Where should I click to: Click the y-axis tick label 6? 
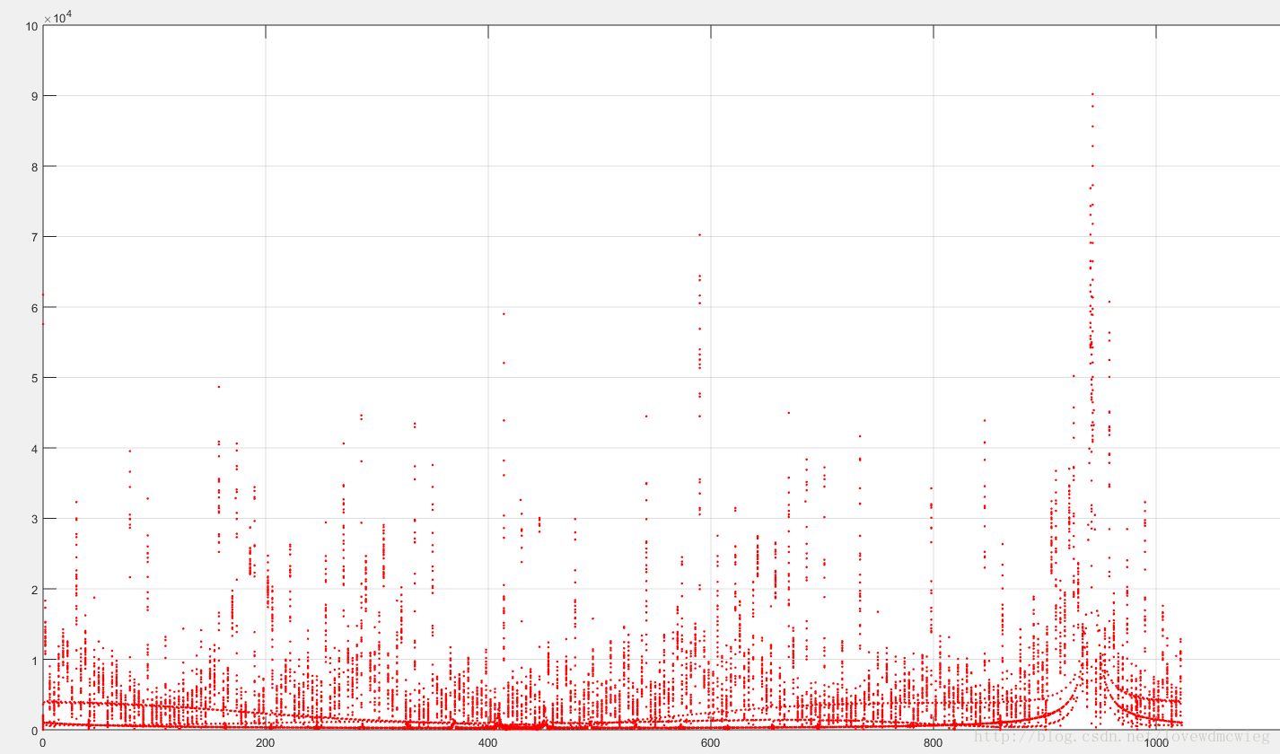click(x=34, y=308)
